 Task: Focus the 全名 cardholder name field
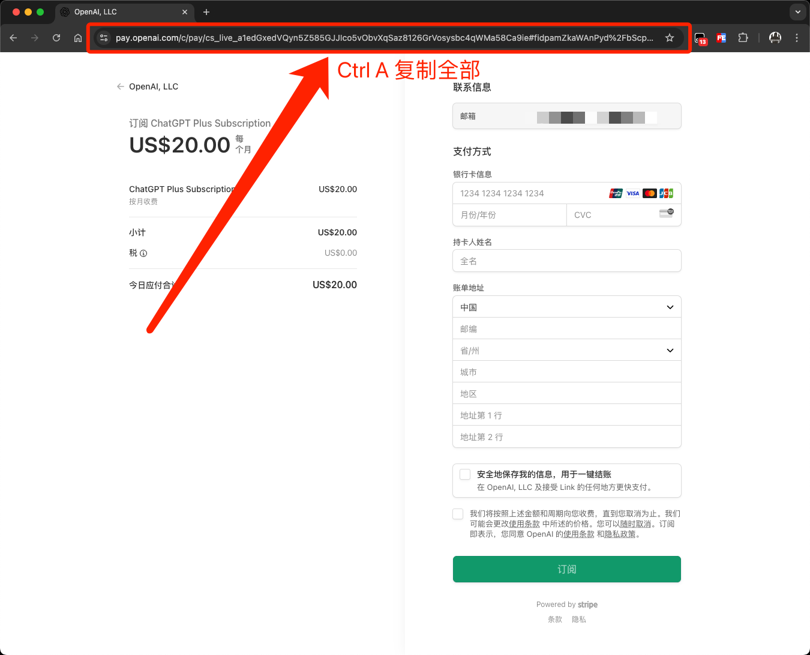(x=567, y=261)
